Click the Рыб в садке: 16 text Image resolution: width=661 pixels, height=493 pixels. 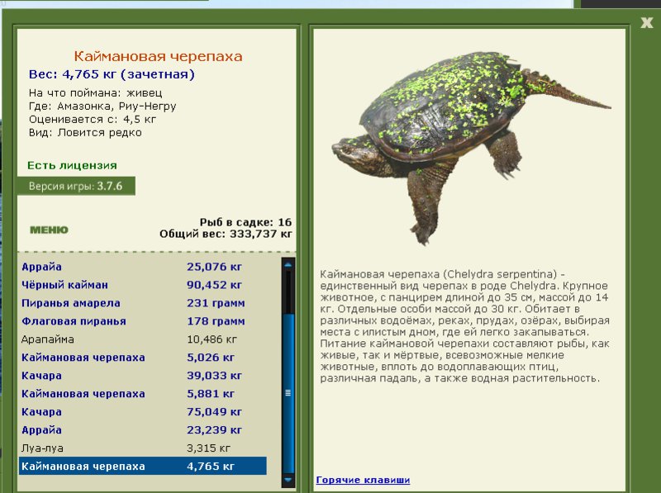[245, 222]
